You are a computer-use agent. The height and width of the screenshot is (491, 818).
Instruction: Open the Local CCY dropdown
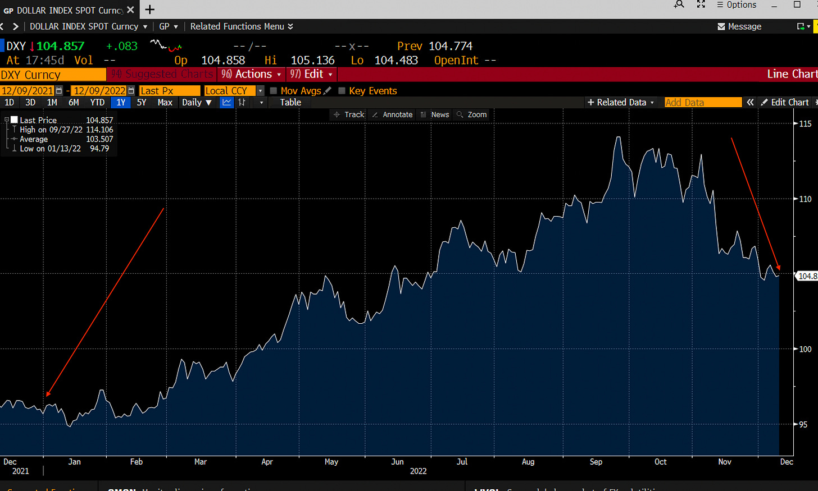pos(260,90)
